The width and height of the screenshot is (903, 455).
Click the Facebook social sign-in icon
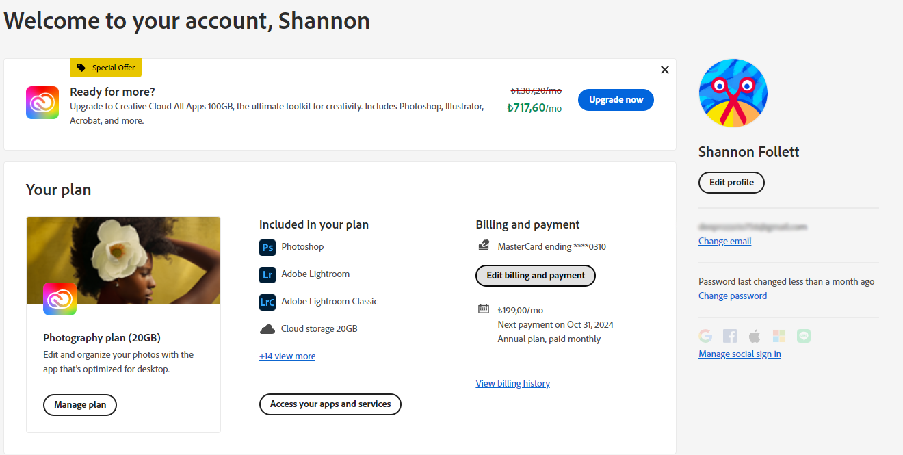click(x=730, y=336)
